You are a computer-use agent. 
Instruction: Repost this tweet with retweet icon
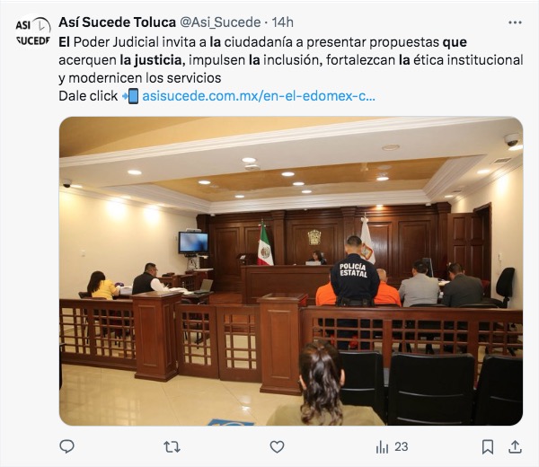point(172,447)
